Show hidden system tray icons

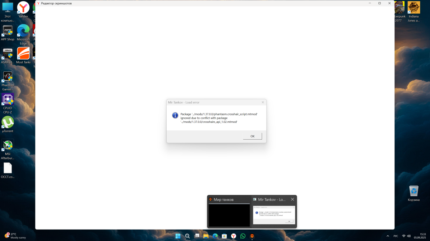click(x=387, y=236)
